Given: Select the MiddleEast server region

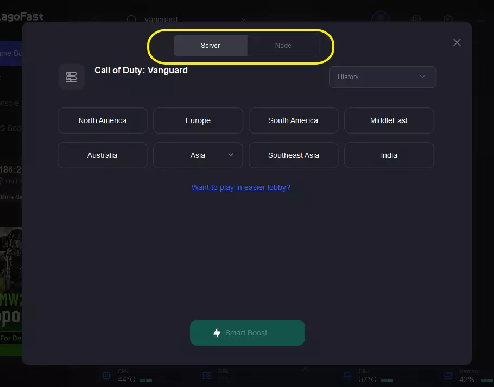Looking at the screenshot, I should click(389, 120).
